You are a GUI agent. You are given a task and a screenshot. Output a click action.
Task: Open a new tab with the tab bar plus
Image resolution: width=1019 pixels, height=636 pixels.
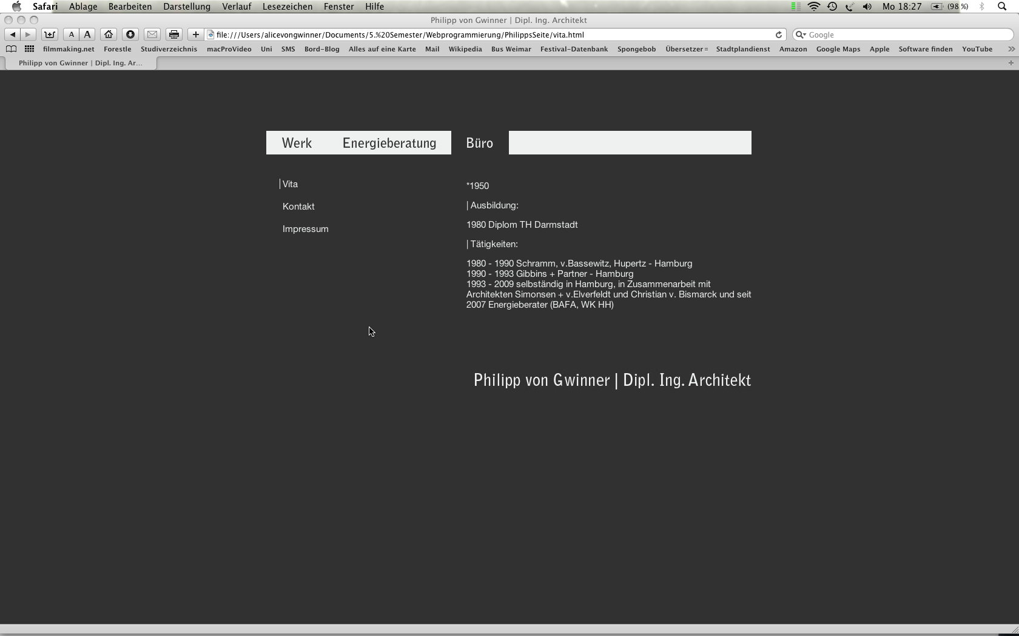tap(1011, 63)
